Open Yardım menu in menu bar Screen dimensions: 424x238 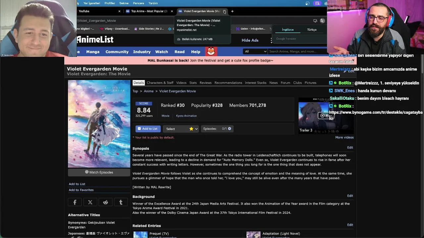click(153, 3)
